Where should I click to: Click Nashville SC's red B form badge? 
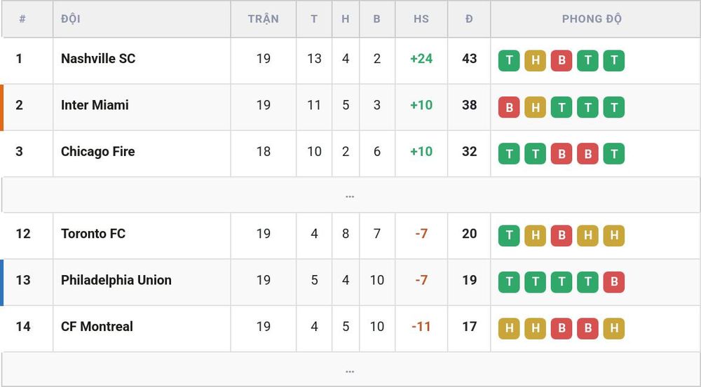(x=562, y=61)
